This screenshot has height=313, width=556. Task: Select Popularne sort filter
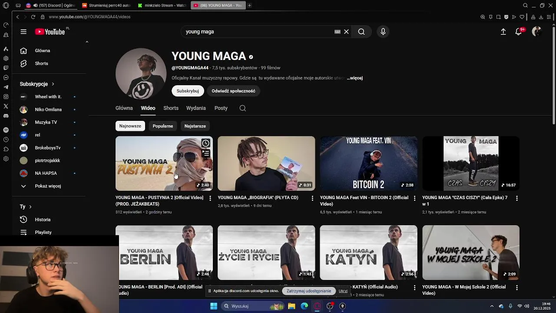tap(163, 126)
